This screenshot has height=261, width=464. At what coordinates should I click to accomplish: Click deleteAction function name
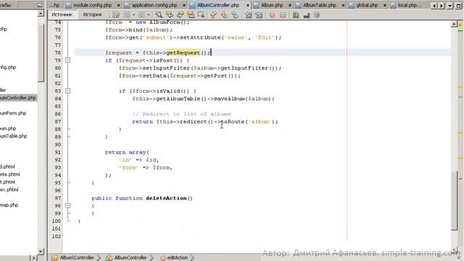point(166,198)
